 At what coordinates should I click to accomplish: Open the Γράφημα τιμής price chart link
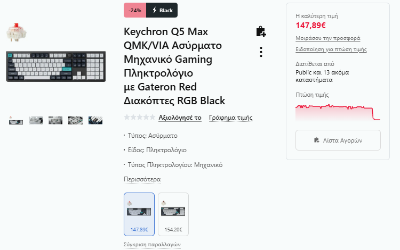230,118
